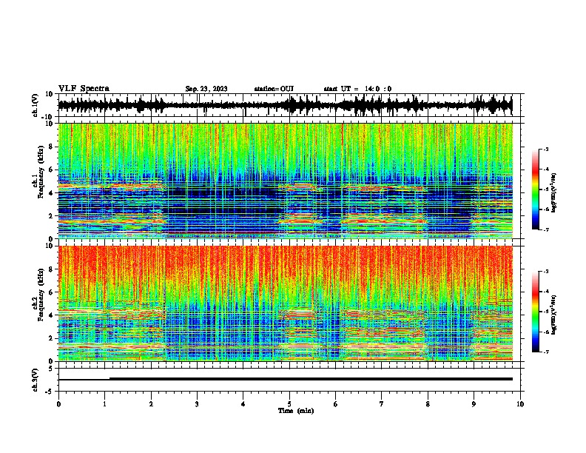Click time axis tick label "9"
Screen dimensions: 586x453
[x=474, y=404]
